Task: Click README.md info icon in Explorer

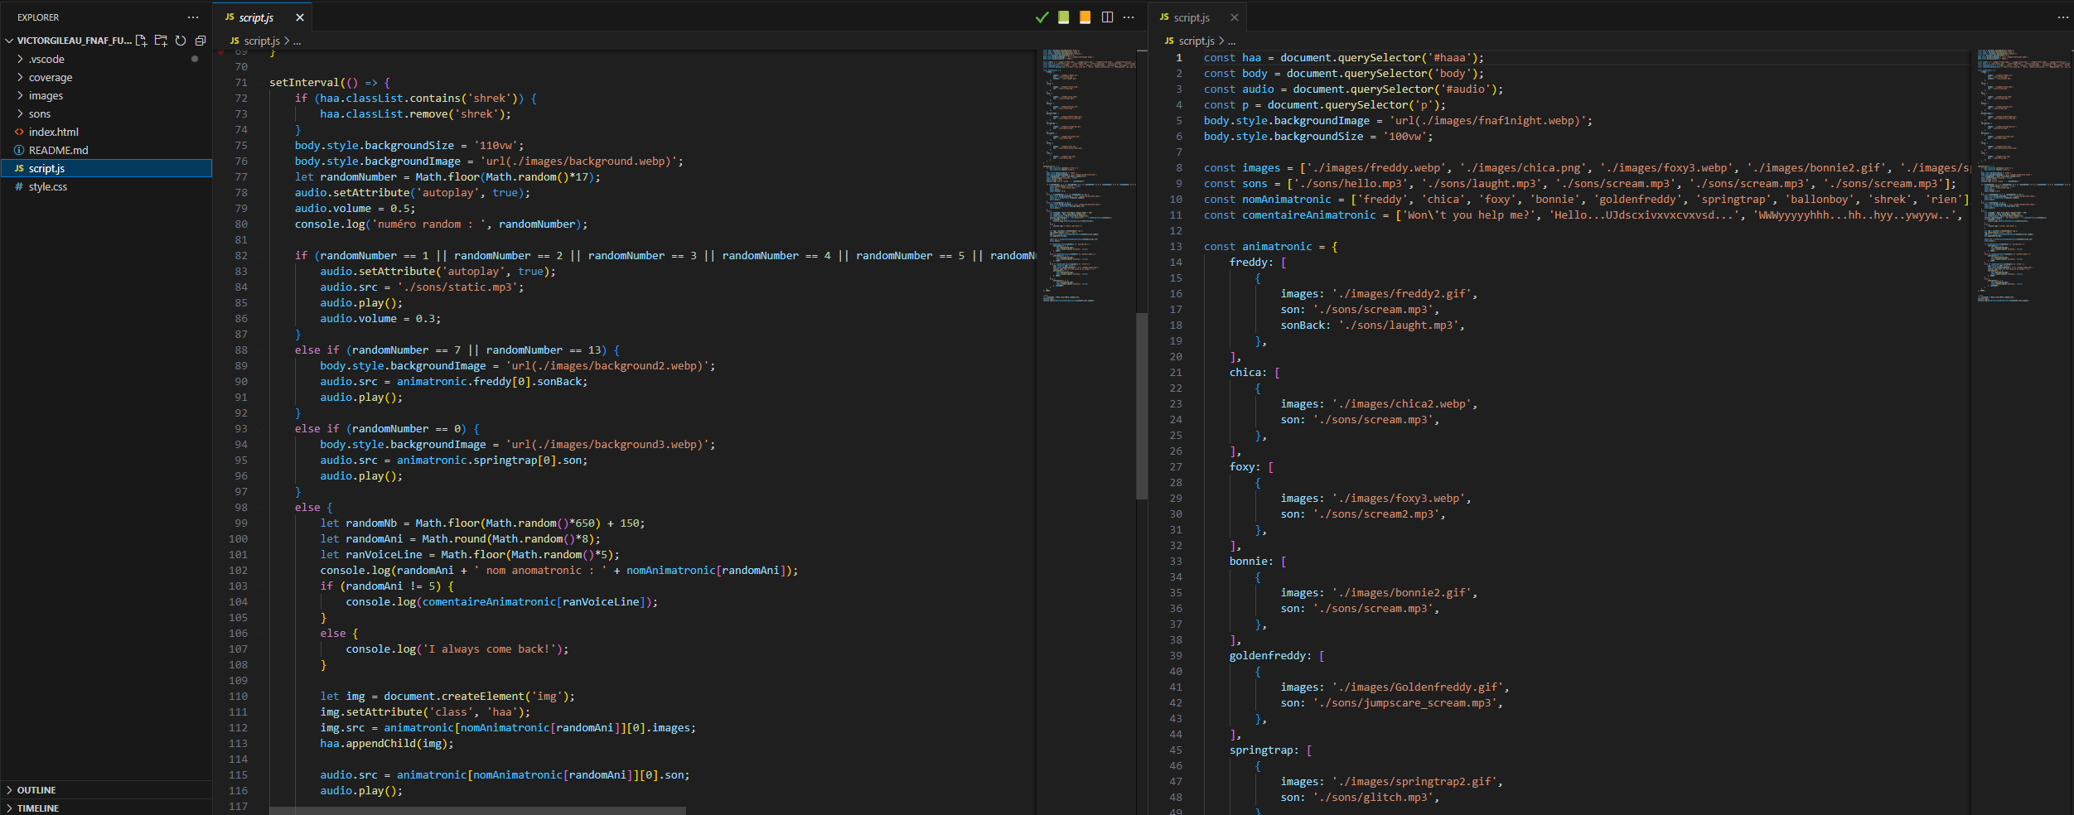Action: click(19, 150)
